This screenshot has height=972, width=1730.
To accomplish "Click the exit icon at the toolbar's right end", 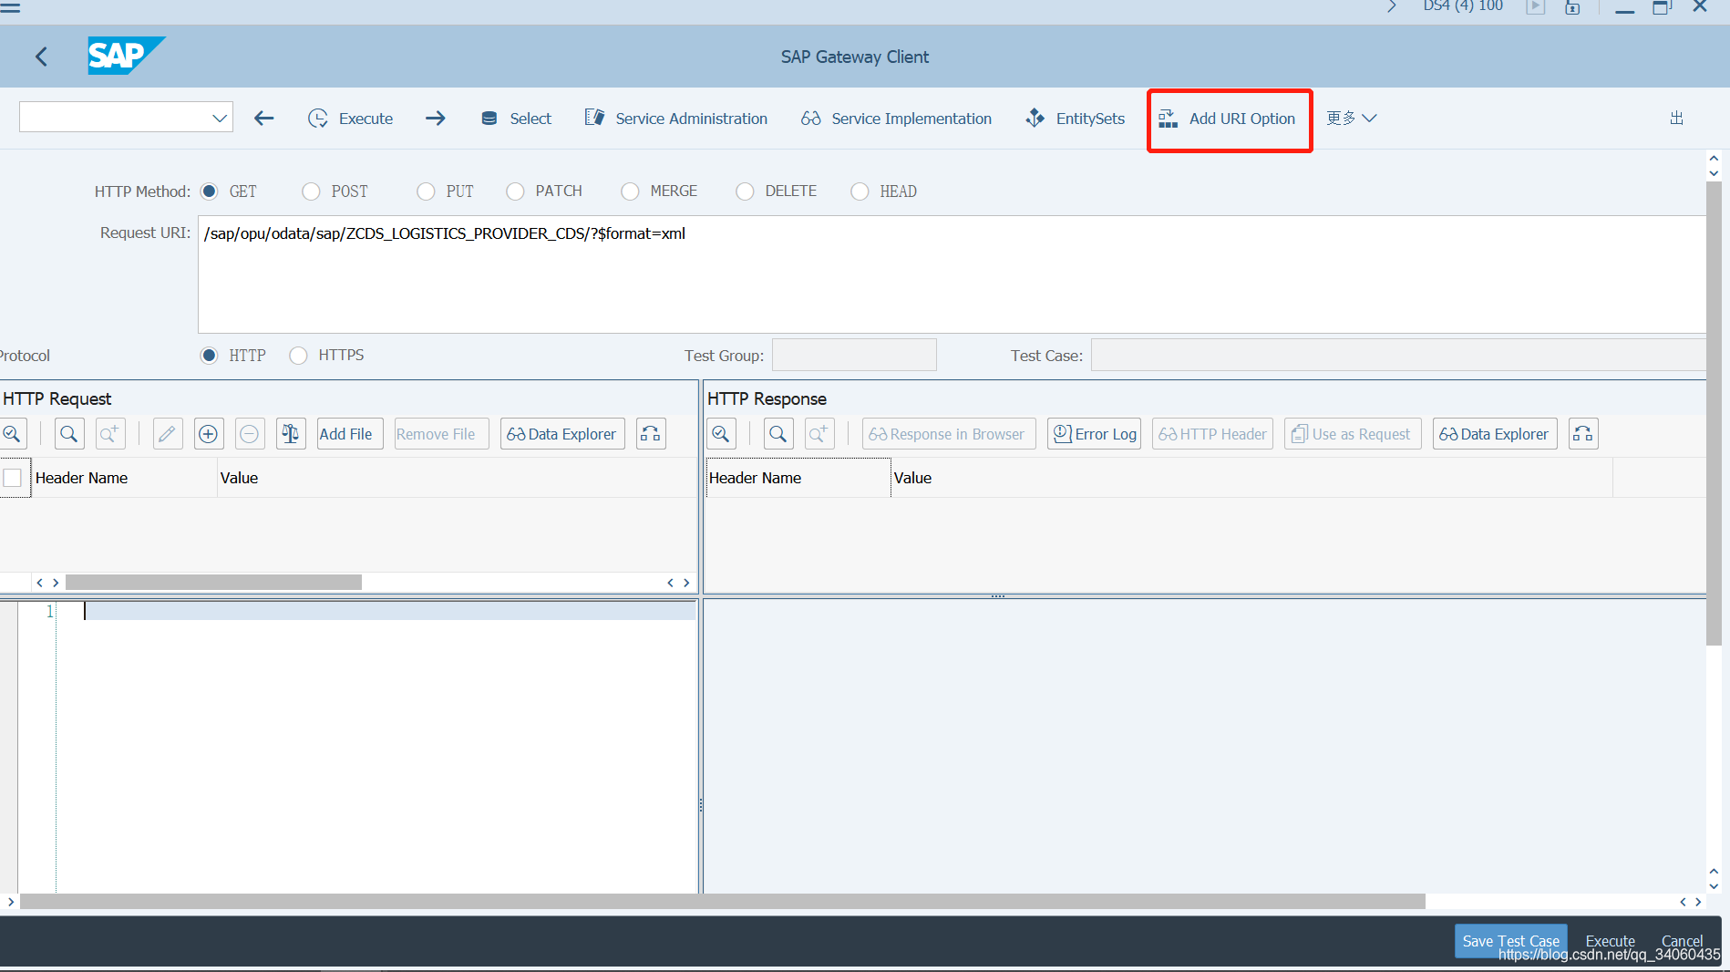I will 1676,119.
